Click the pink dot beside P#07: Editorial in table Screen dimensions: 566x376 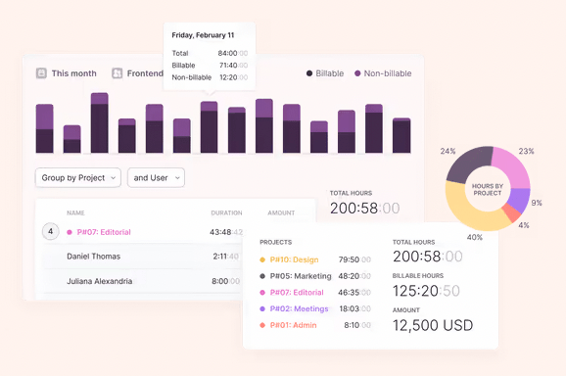[70, 232]
